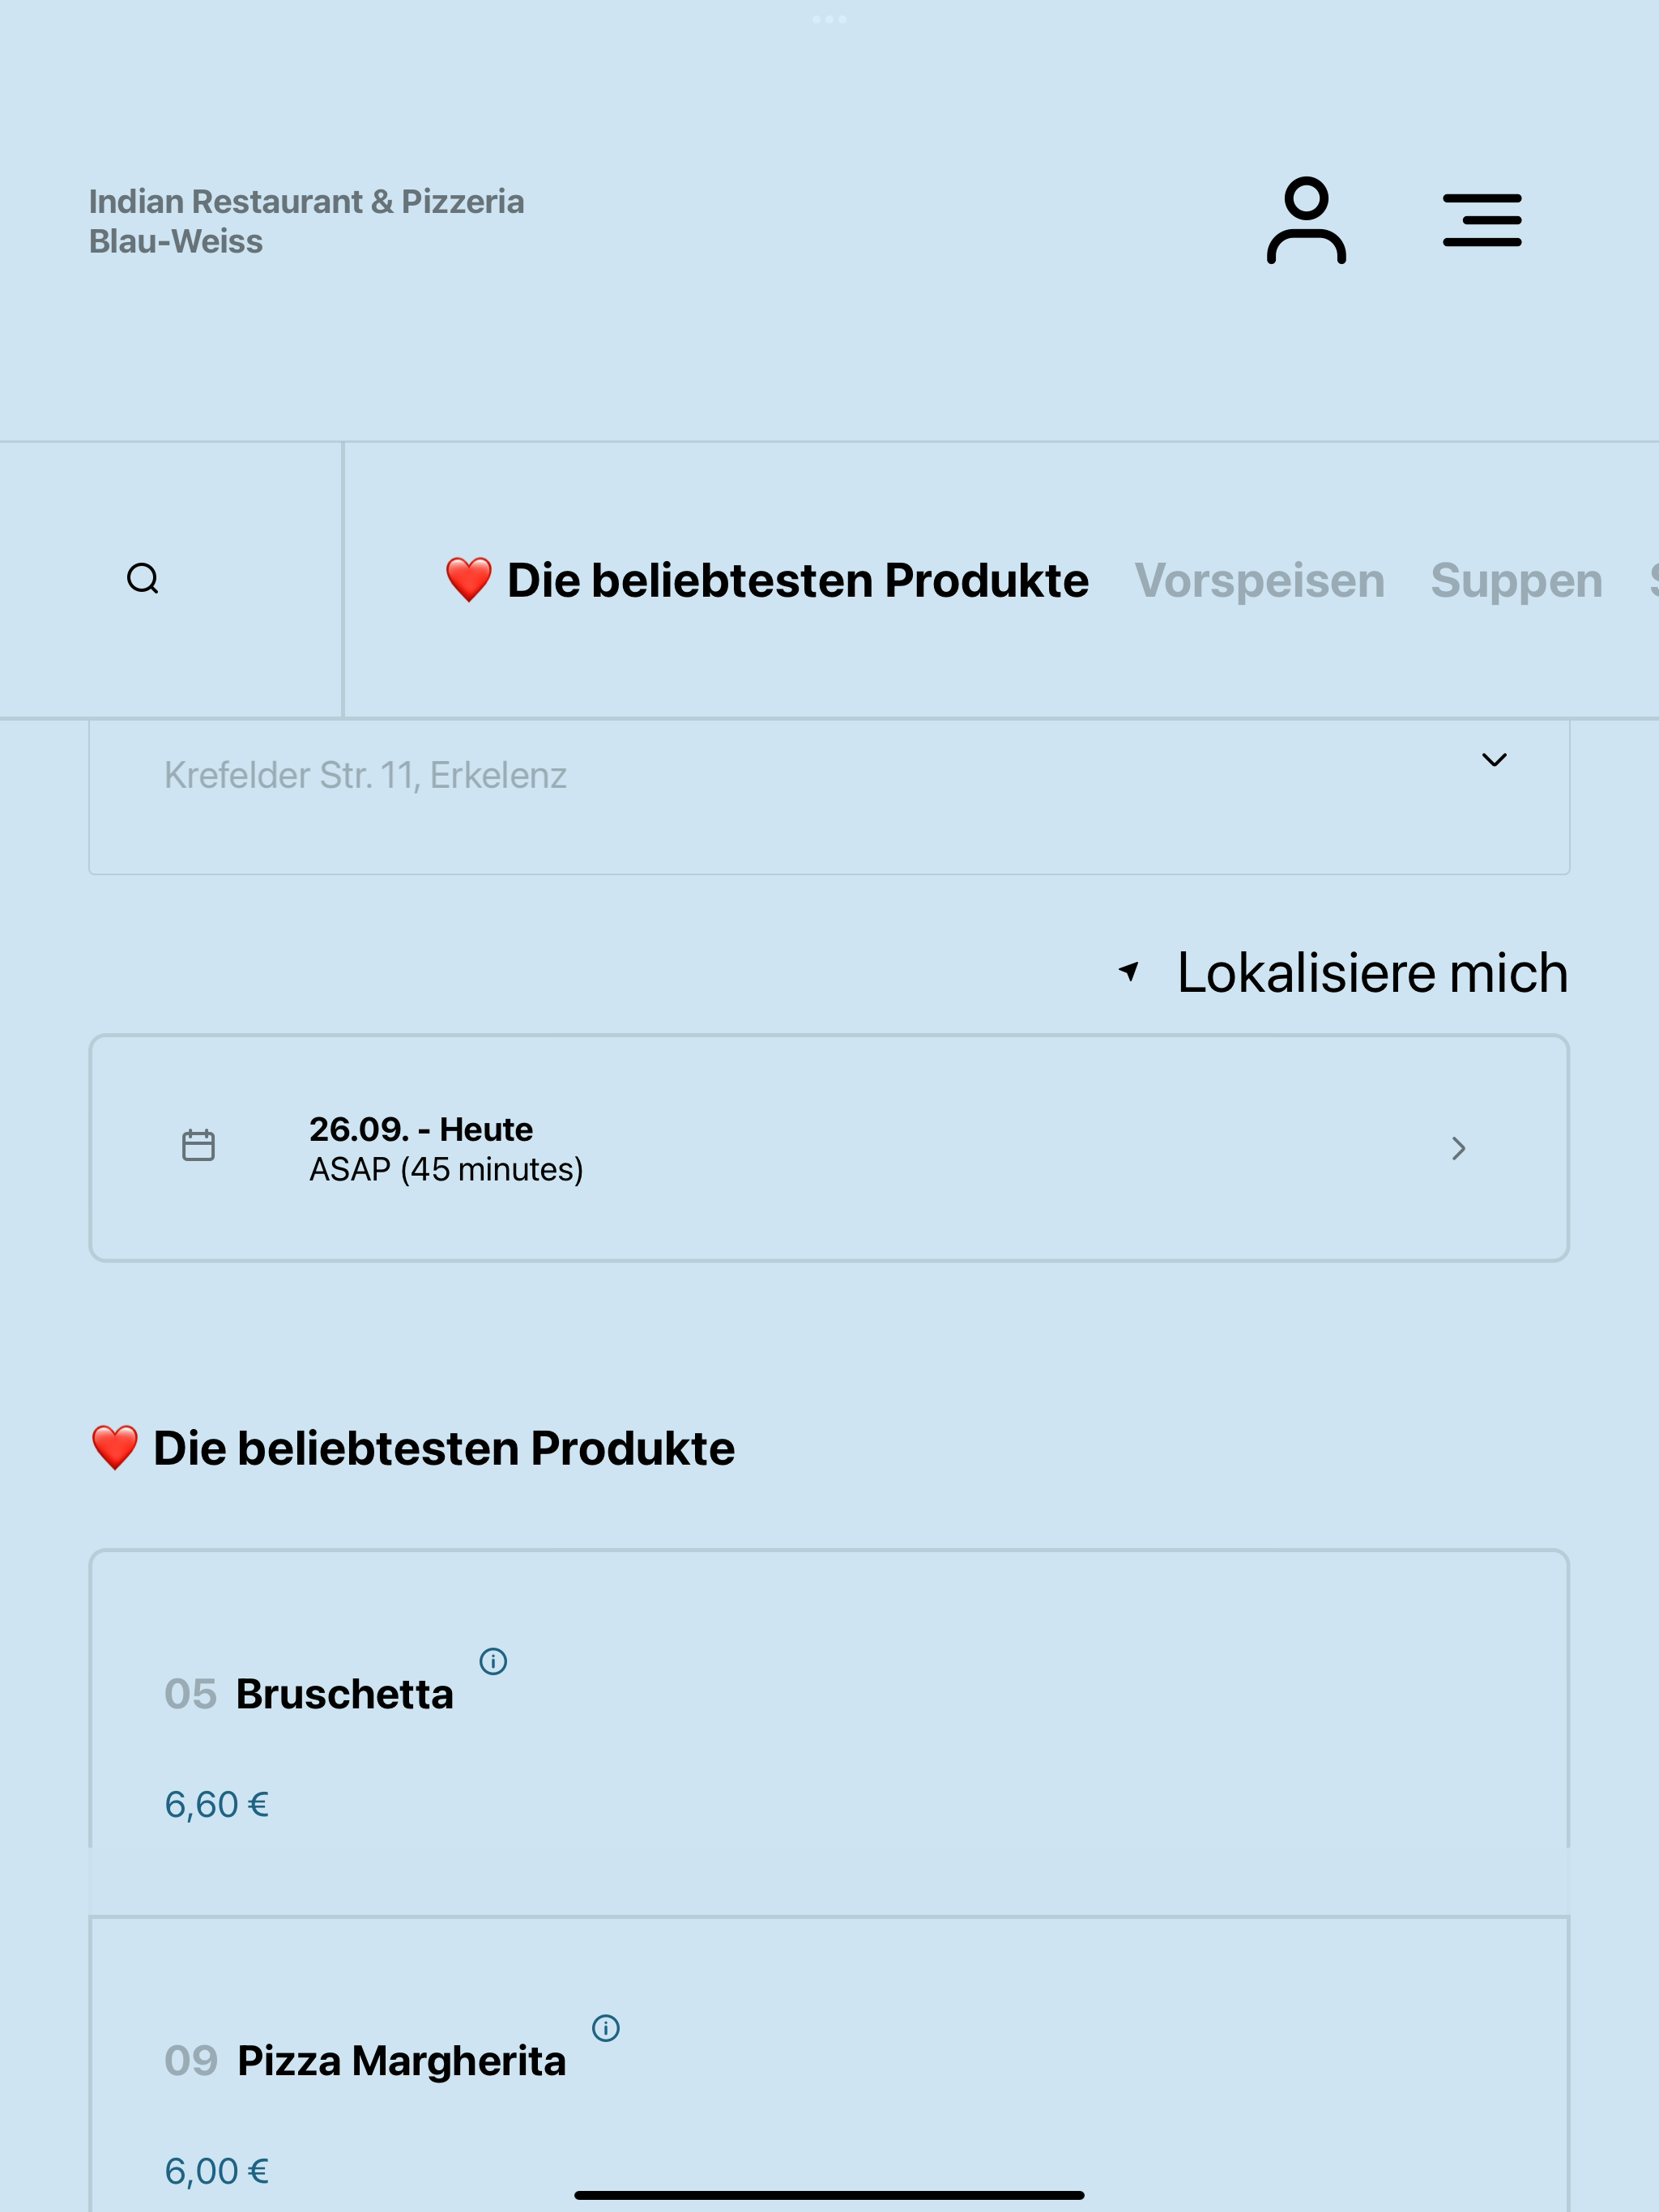Tap the location arrow icon
The height and width of the screenshot is (2212, 1659).
[x=1128, y=971]
